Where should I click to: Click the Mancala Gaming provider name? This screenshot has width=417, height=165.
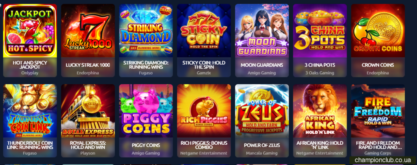pos(262,153)
